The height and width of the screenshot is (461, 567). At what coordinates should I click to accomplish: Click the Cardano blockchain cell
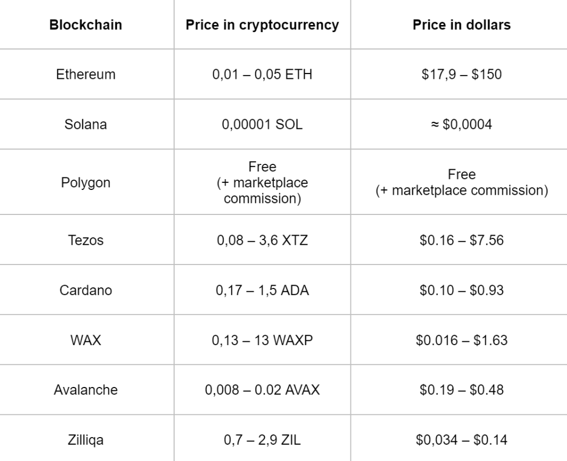point(86,290)
